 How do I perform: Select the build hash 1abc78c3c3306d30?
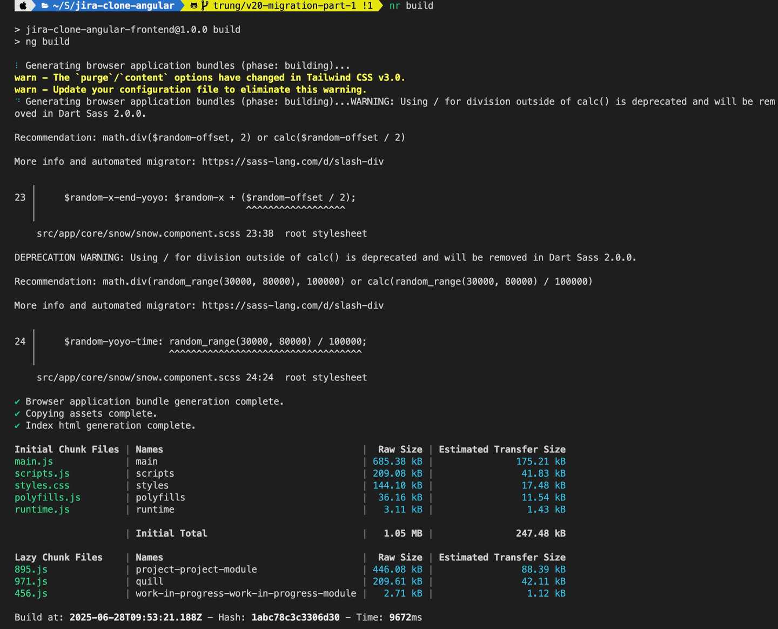(x=295, y=617)
